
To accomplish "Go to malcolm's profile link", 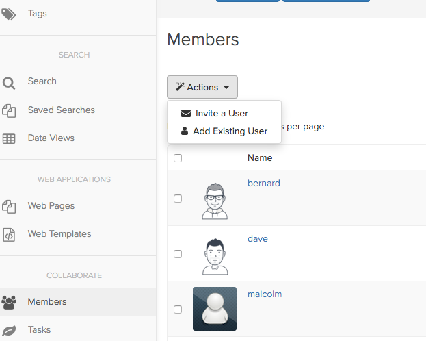I will 264,294.
